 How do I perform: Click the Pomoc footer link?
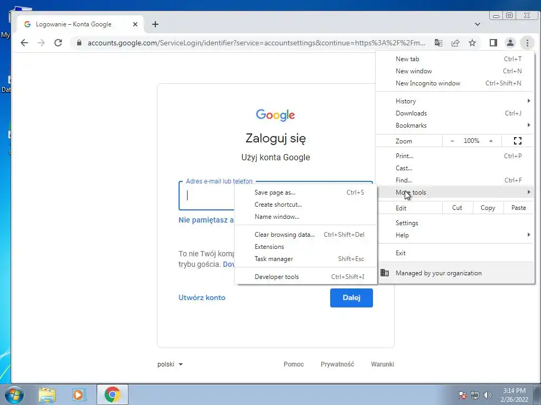[x=294, y=364]
